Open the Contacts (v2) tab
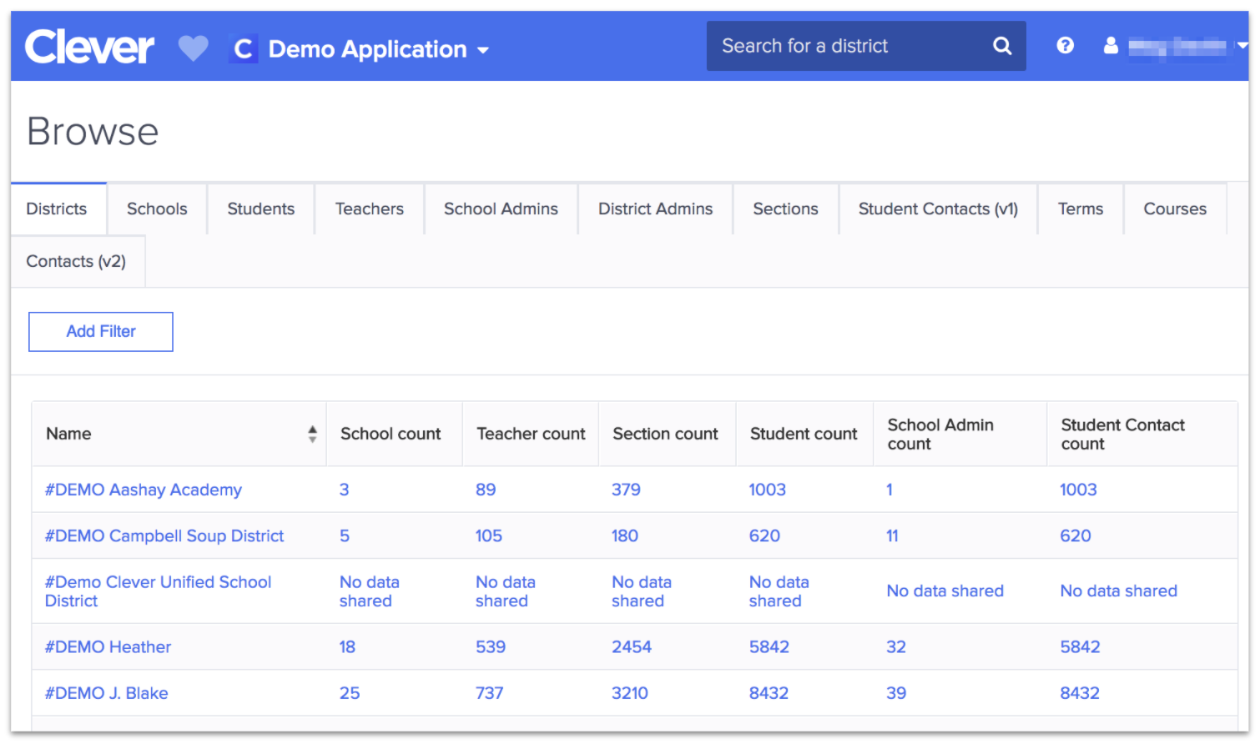Viewport: 1260px width, 744px height. pyautogui.click(x=76, y=260)
